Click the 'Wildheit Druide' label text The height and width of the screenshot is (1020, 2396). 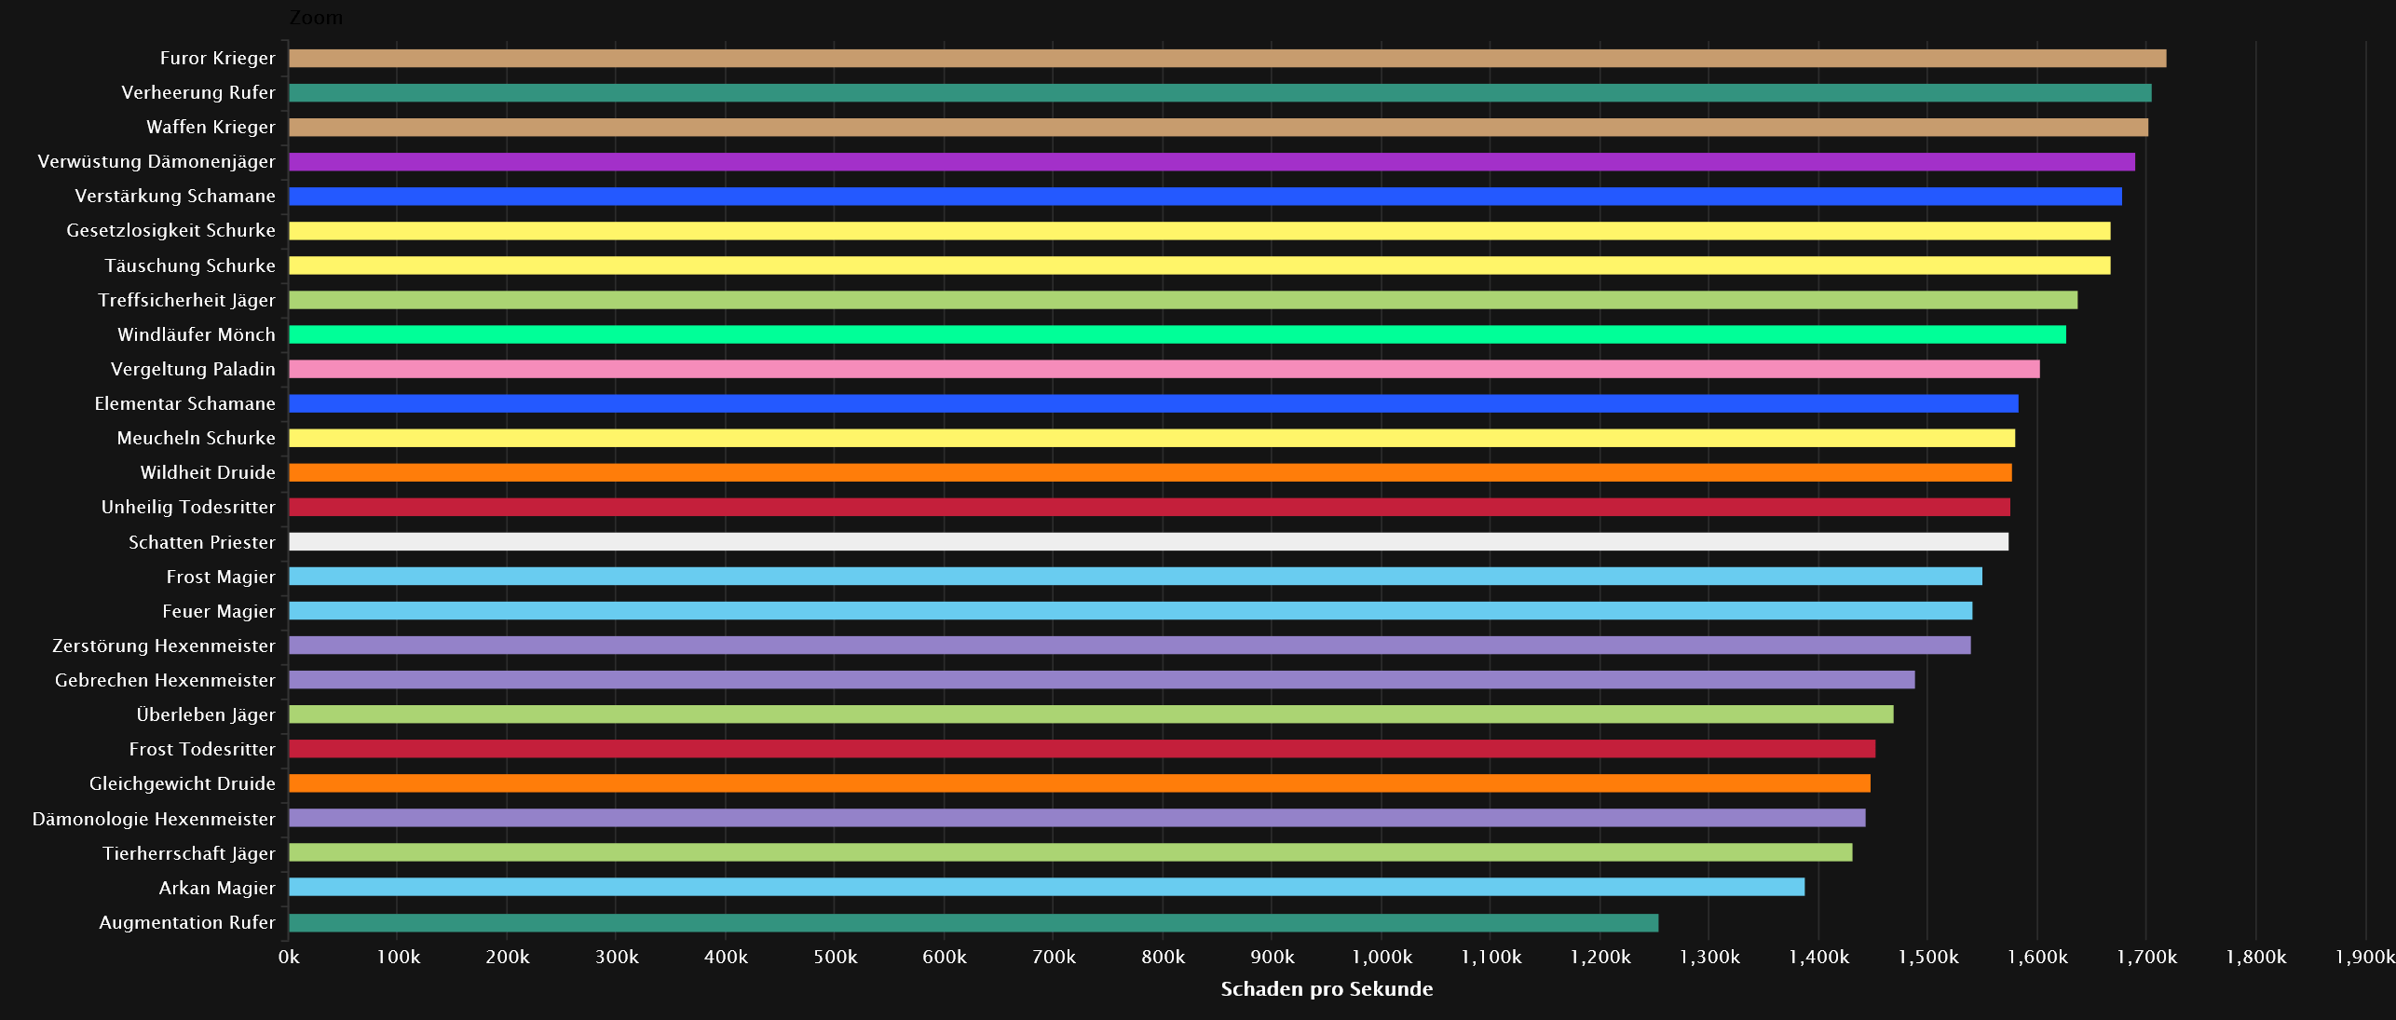(208, 473)
